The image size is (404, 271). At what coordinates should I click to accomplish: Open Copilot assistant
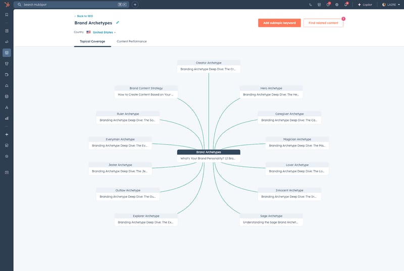365,5
